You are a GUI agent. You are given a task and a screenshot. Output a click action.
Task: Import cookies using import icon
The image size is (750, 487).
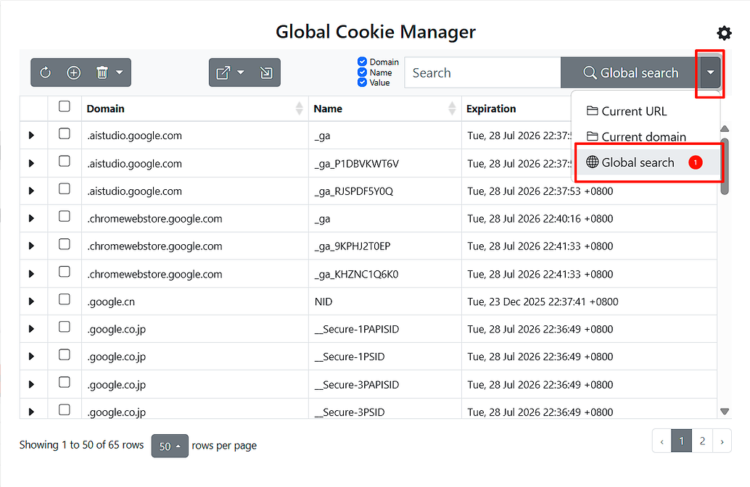click(x=266, y=72)
